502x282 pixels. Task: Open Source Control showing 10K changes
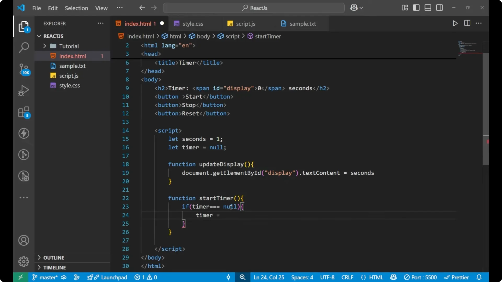(x=24, y=69)
